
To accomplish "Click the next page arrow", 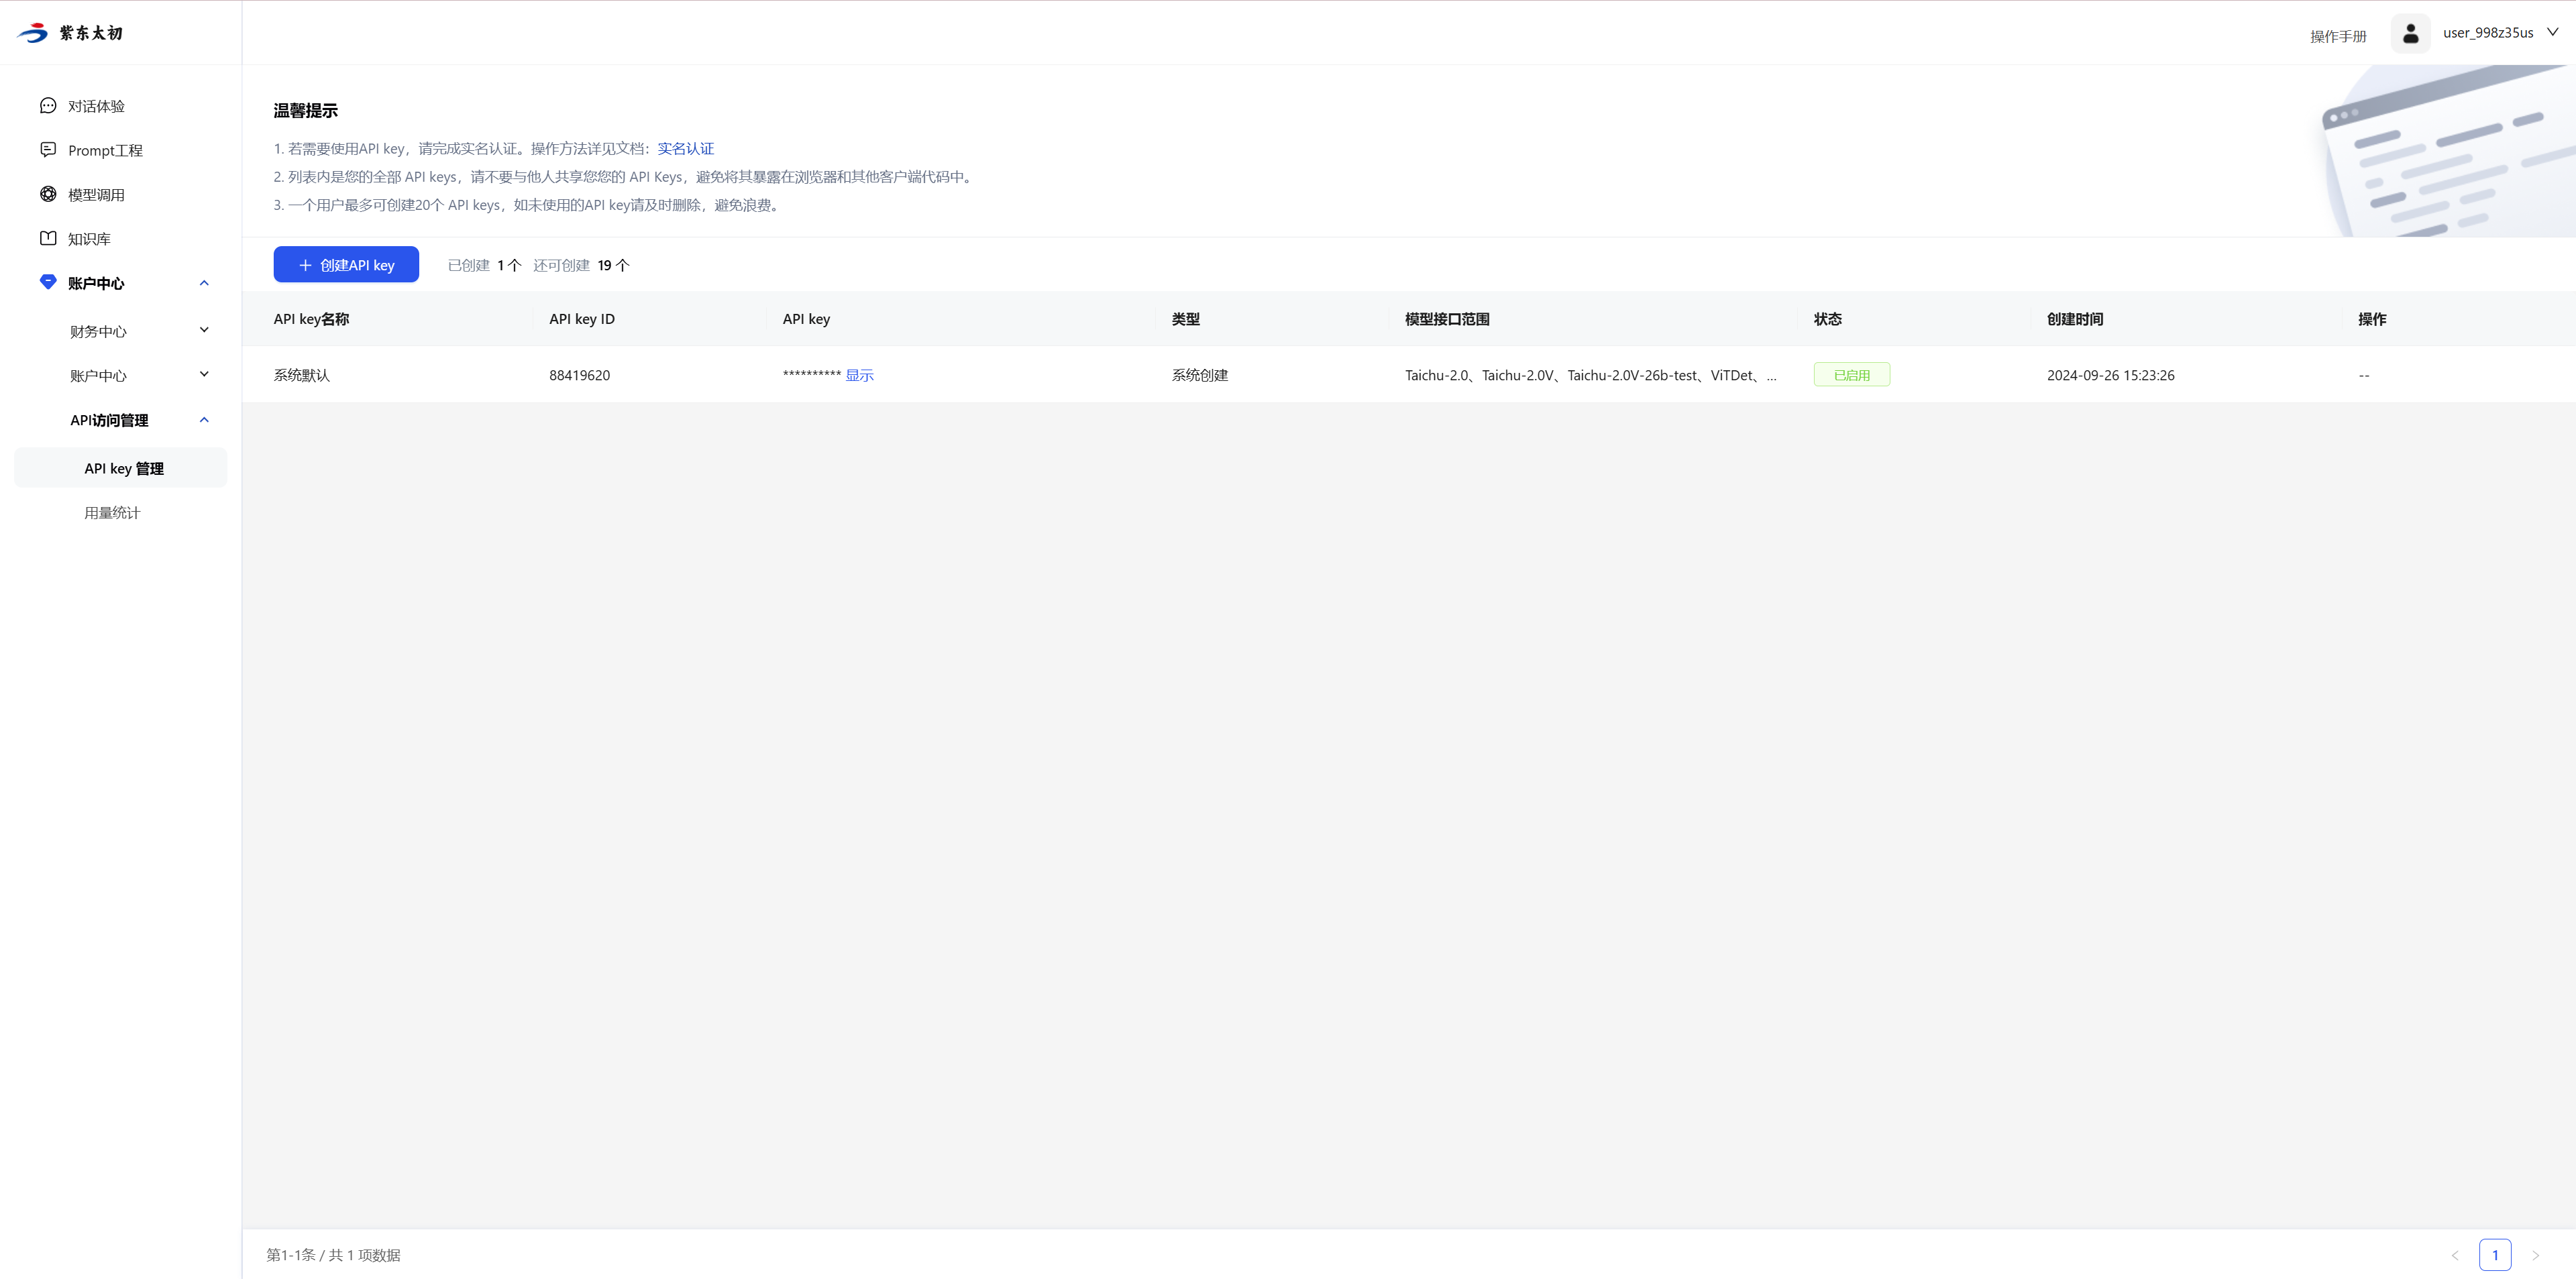I will [2535, 1255].
